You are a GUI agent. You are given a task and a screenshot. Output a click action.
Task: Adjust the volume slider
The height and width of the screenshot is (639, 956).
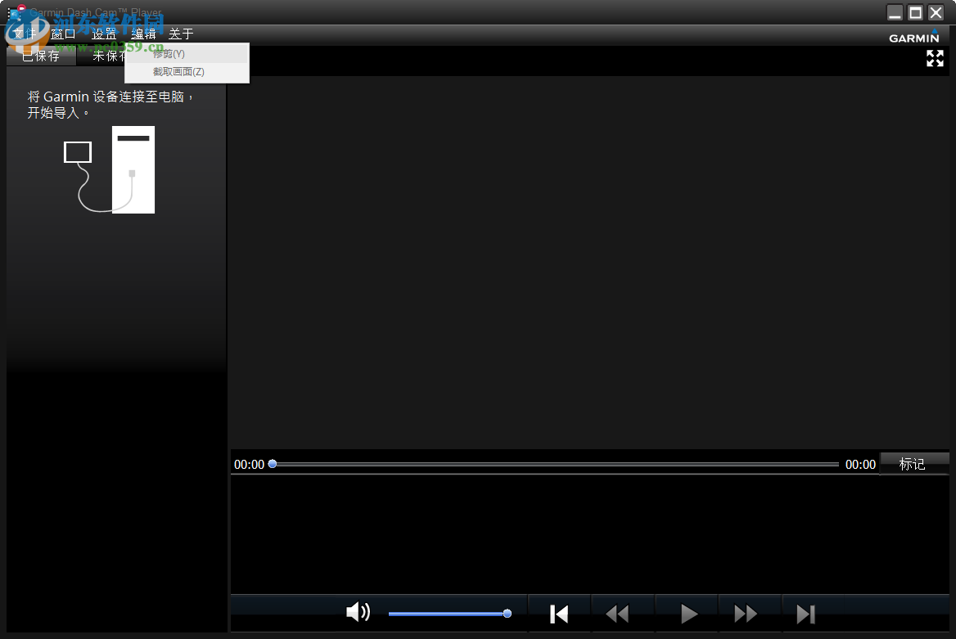coord(449,614)
